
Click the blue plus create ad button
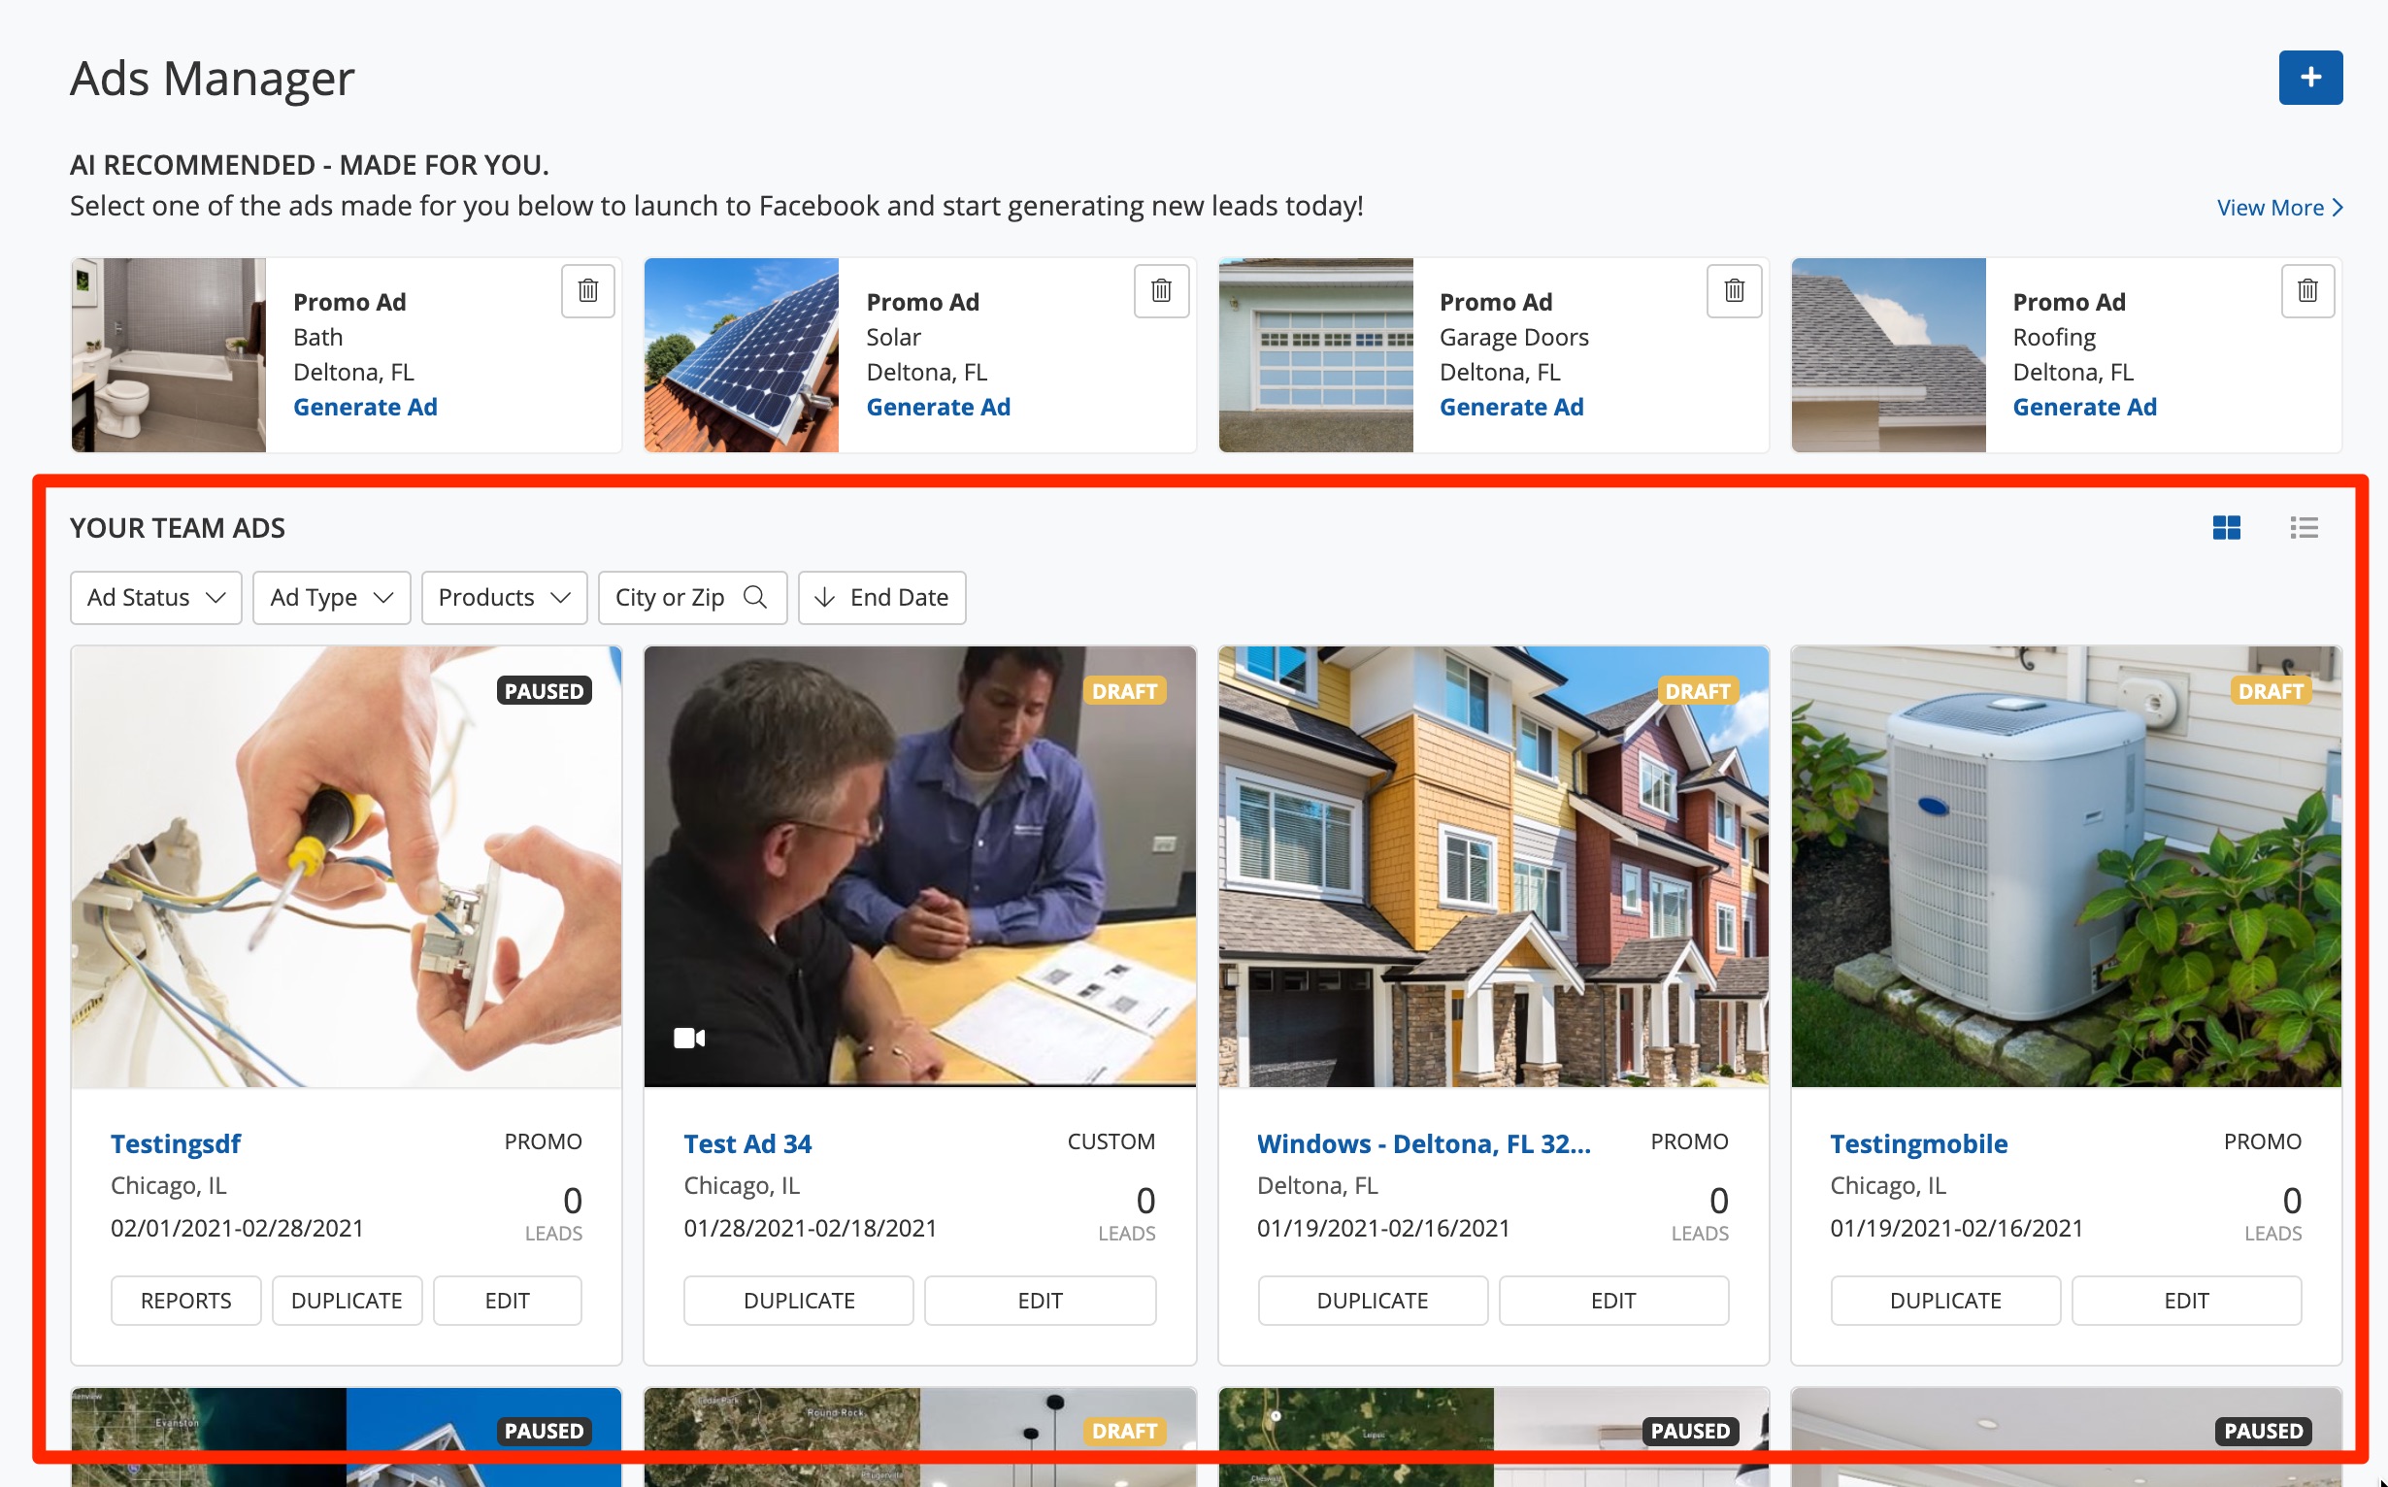tap(2309, 78)
